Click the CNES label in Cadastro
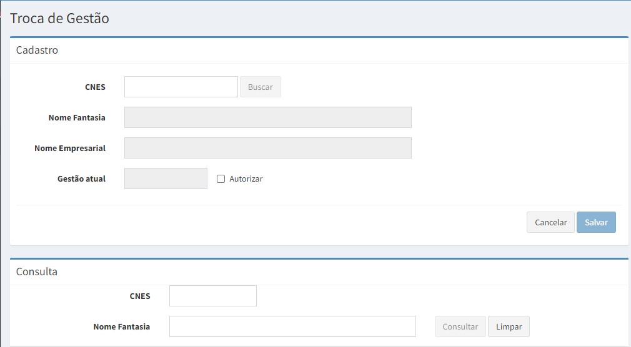The image size is (631, 347). pyautogui.click(x=95, y=87)
